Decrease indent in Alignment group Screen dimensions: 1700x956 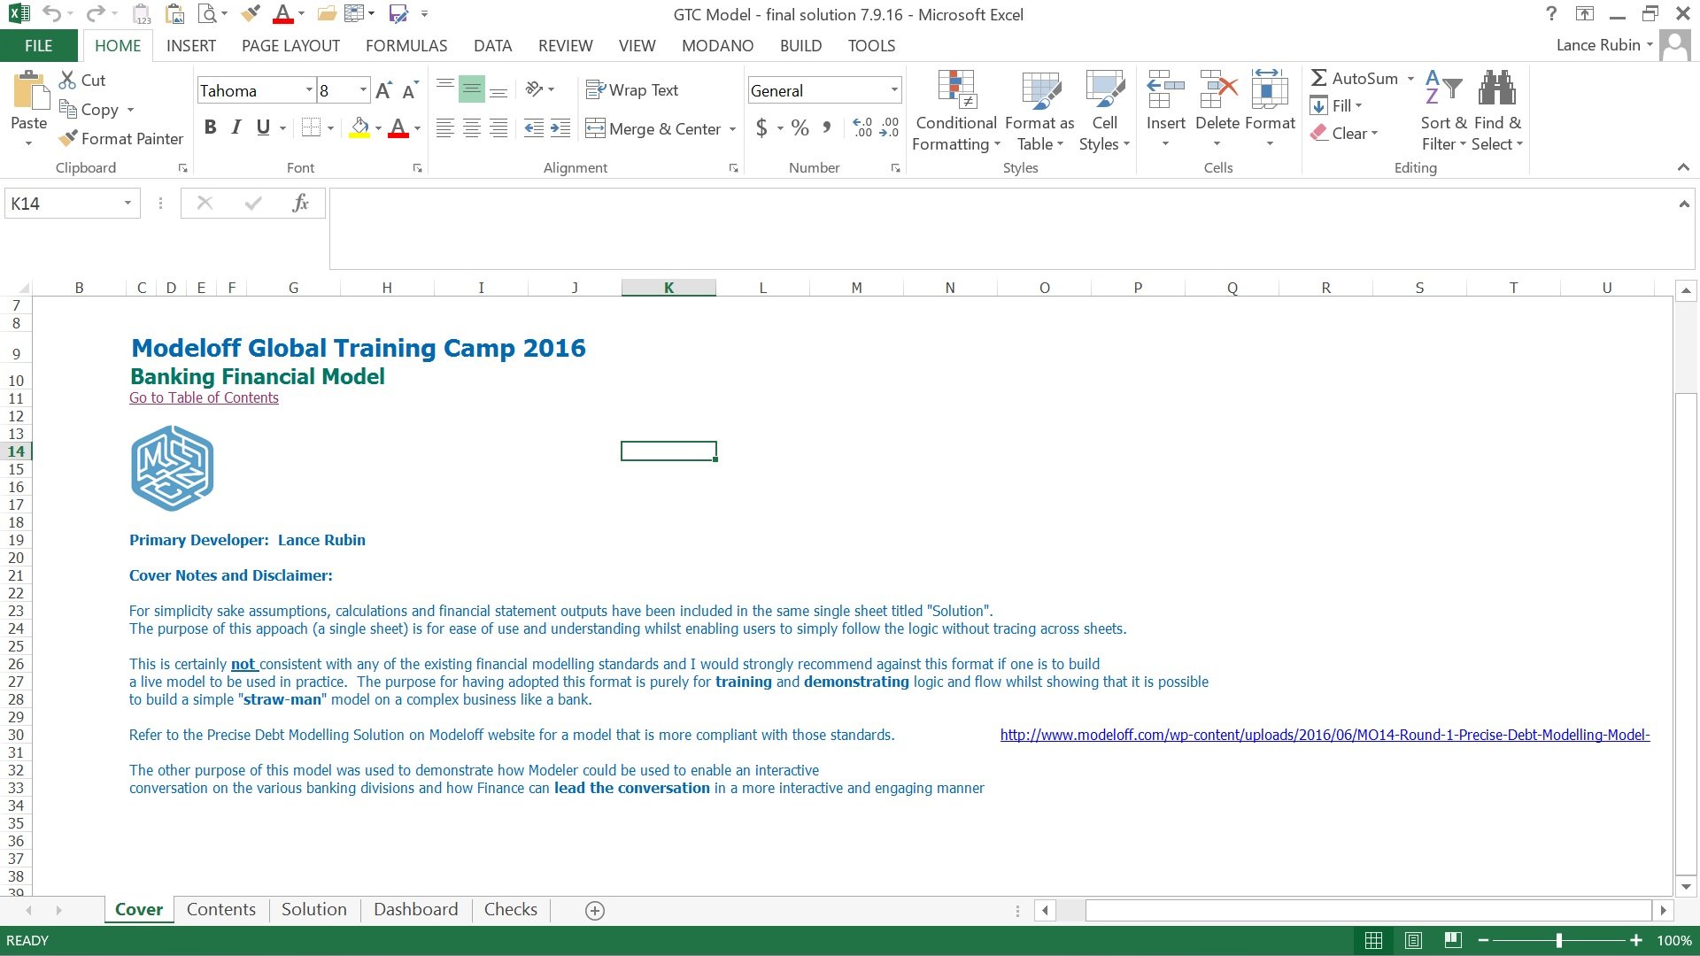pyautogui.click(x=534, y=128)
